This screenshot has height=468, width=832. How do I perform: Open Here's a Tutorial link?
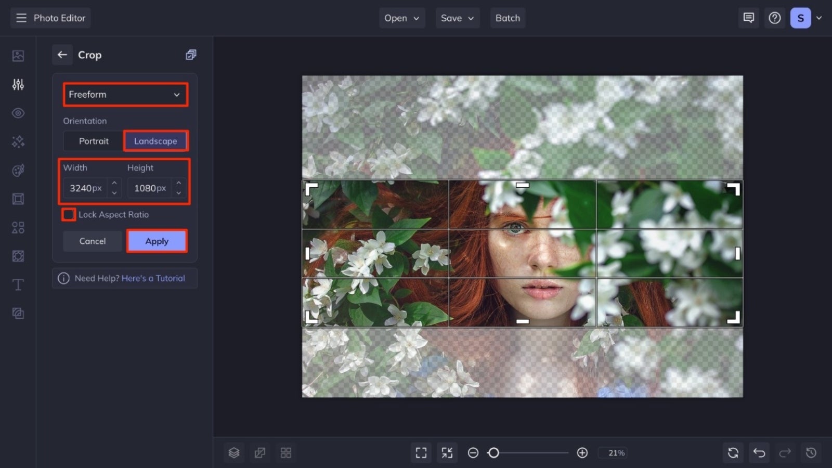(x=153, y=278)
